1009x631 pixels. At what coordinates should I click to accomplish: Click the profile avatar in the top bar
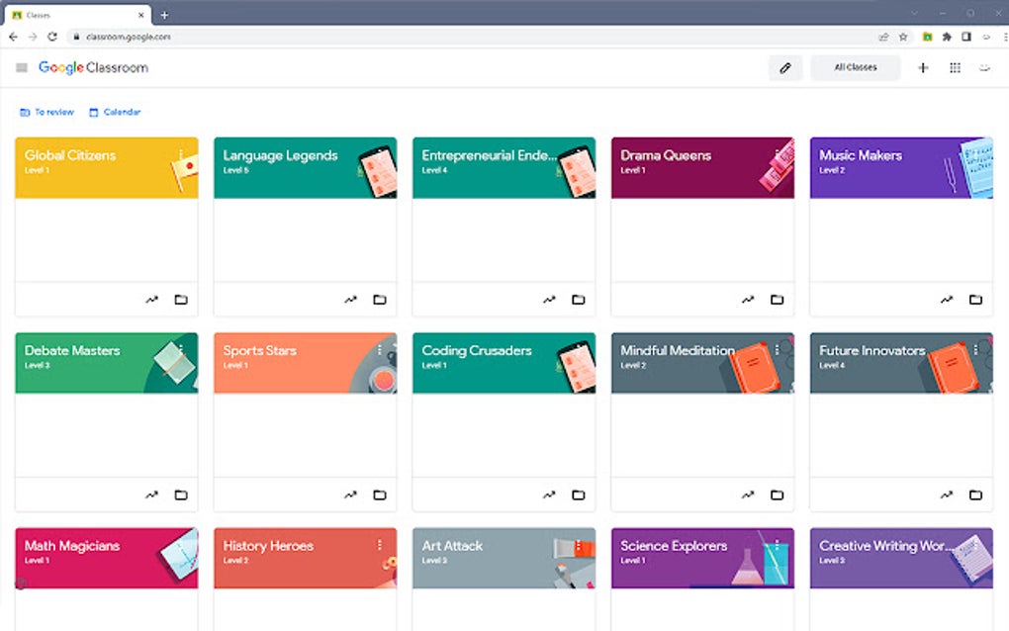(983, 67)
